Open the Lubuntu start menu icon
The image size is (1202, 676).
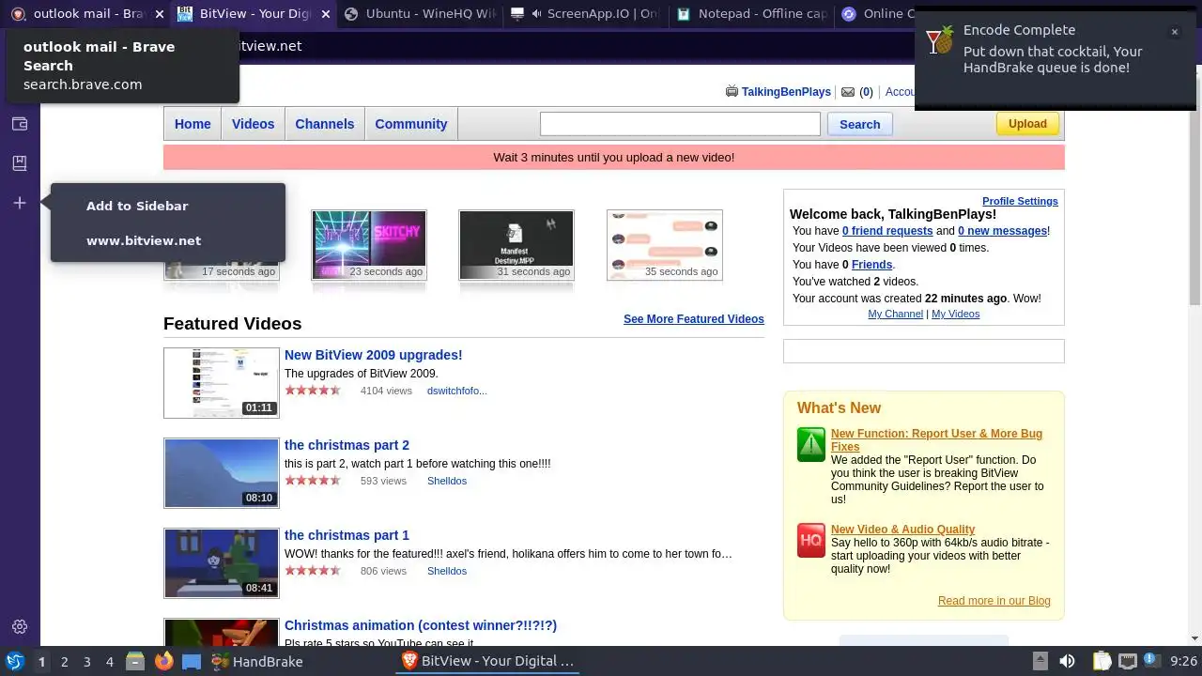click(x=14, y=662)
